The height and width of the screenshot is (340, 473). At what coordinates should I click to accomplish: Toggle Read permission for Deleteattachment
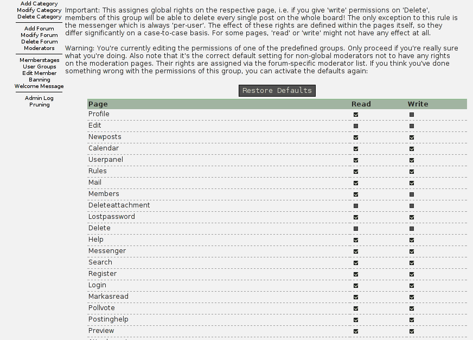click(x=355, y=206)
